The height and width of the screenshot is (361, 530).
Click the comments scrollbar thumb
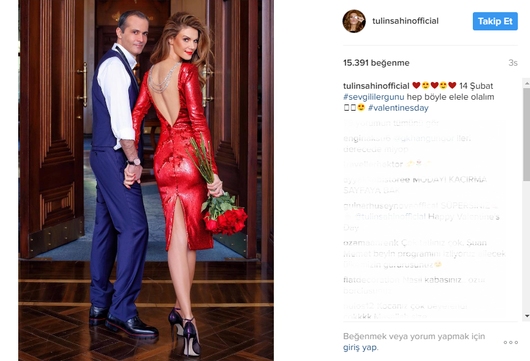pos(526,135)
